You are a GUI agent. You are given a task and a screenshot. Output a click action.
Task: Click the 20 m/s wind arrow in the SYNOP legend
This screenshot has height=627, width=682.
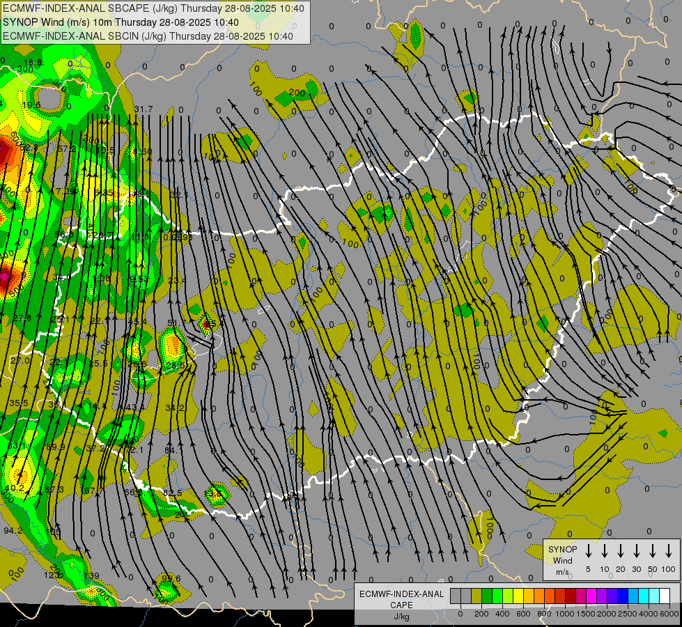[620, 550]
